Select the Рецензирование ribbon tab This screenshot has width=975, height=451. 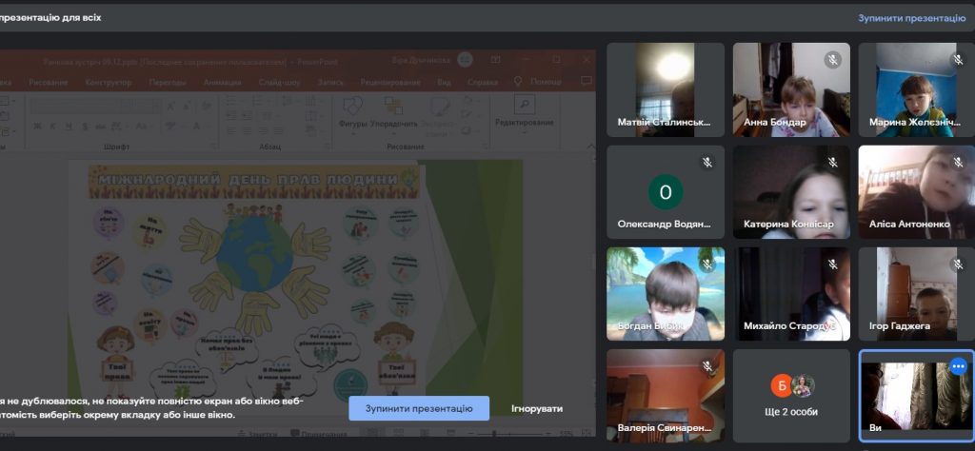389,82
